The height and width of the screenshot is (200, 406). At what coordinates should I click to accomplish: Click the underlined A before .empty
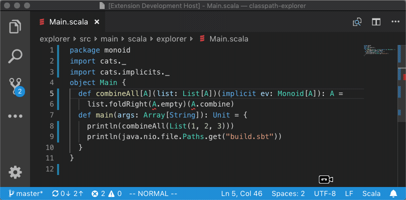(154, 104)
